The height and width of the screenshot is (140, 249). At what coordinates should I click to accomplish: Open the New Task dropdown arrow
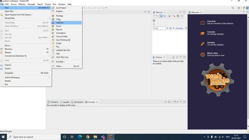[x=157, y=16]
